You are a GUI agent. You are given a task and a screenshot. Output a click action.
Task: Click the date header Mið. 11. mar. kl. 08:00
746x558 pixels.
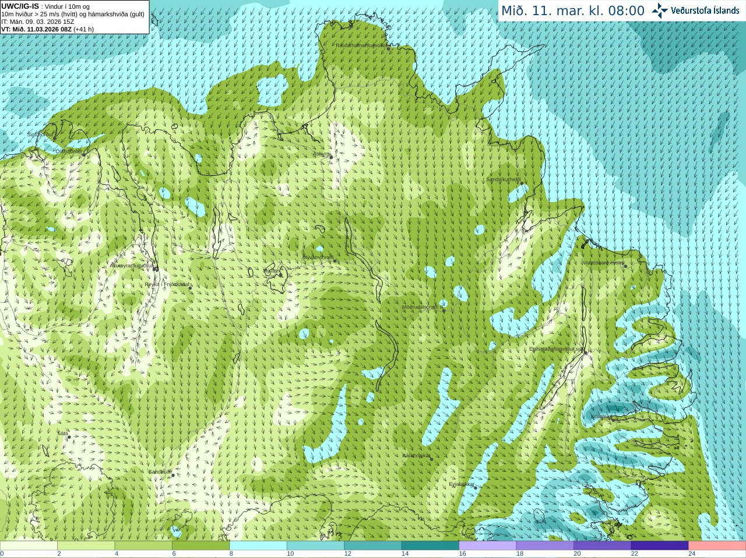[573, 11]
